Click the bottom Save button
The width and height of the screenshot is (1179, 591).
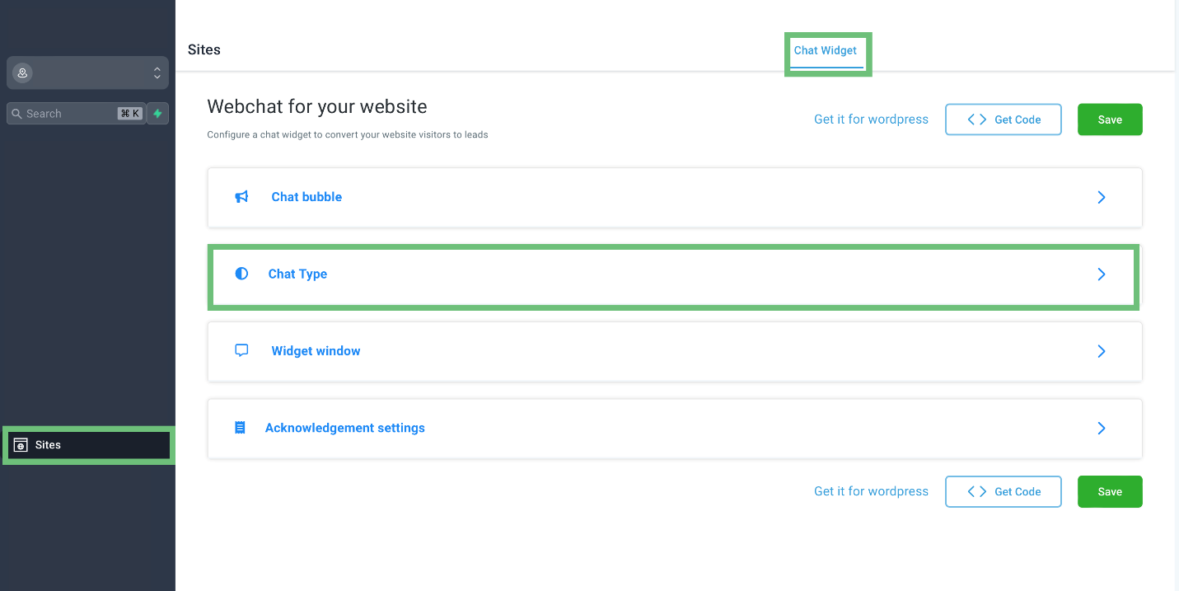(1110, 492)
